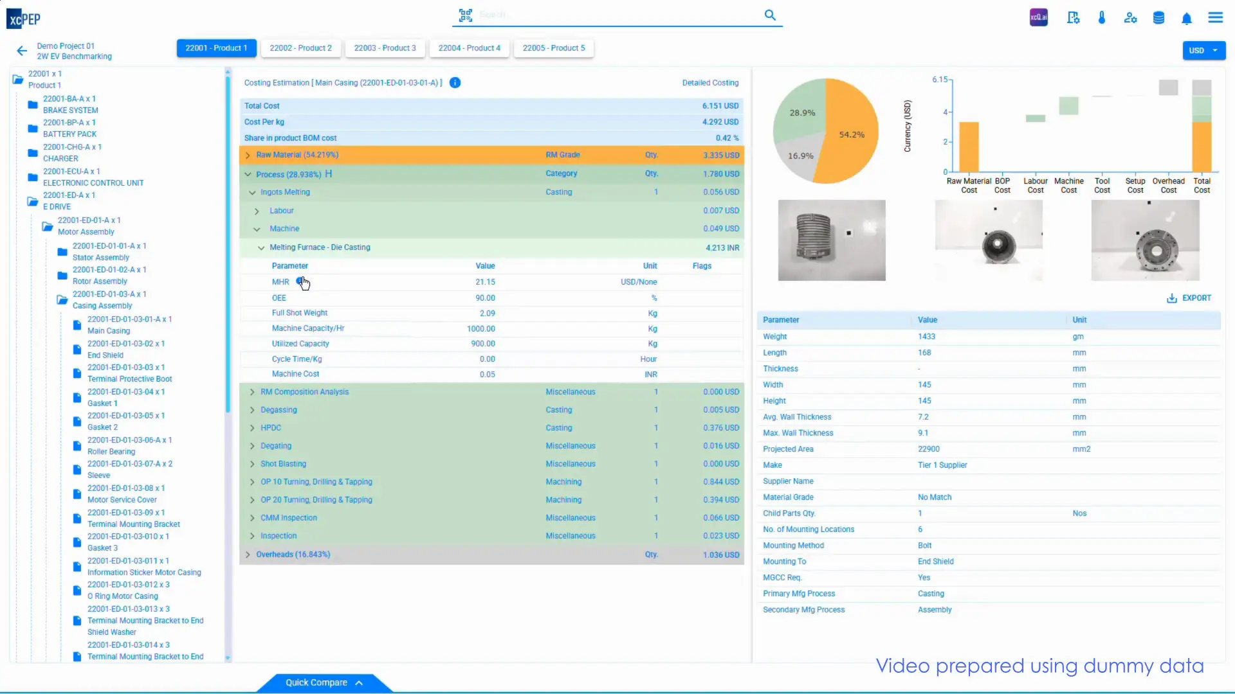Viewport: 1235px width, 694px height.
Task: Expand the Overheads (16.843%) row
Action: (248, 555)
